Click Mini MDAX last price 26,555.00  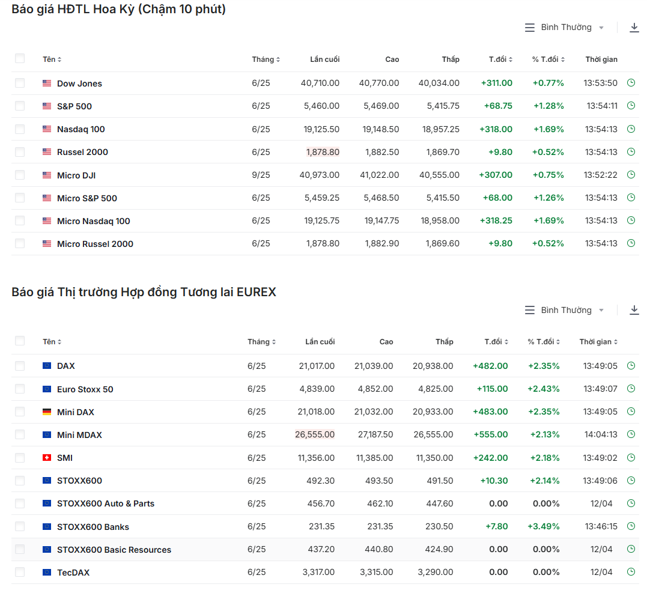tap(315, 434)
